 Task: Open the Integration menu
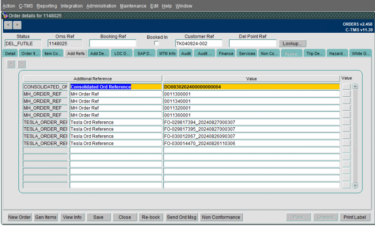coord(72,6)
